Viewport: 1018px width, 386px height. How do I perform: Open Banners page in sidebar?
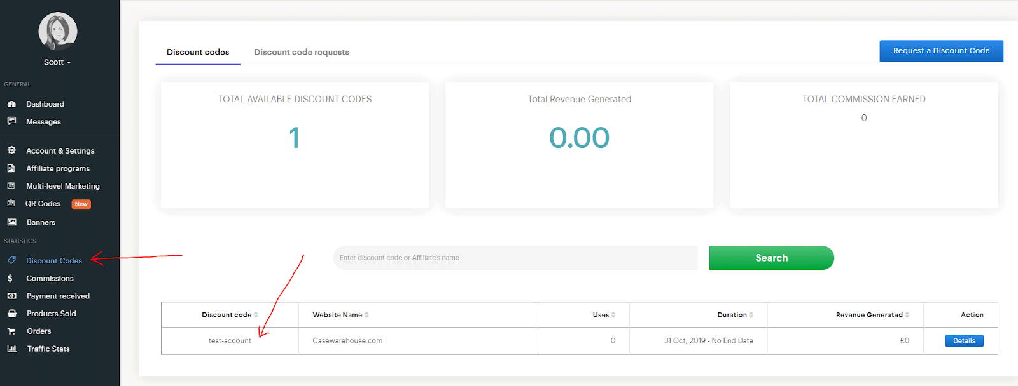(x=41, y=222)
